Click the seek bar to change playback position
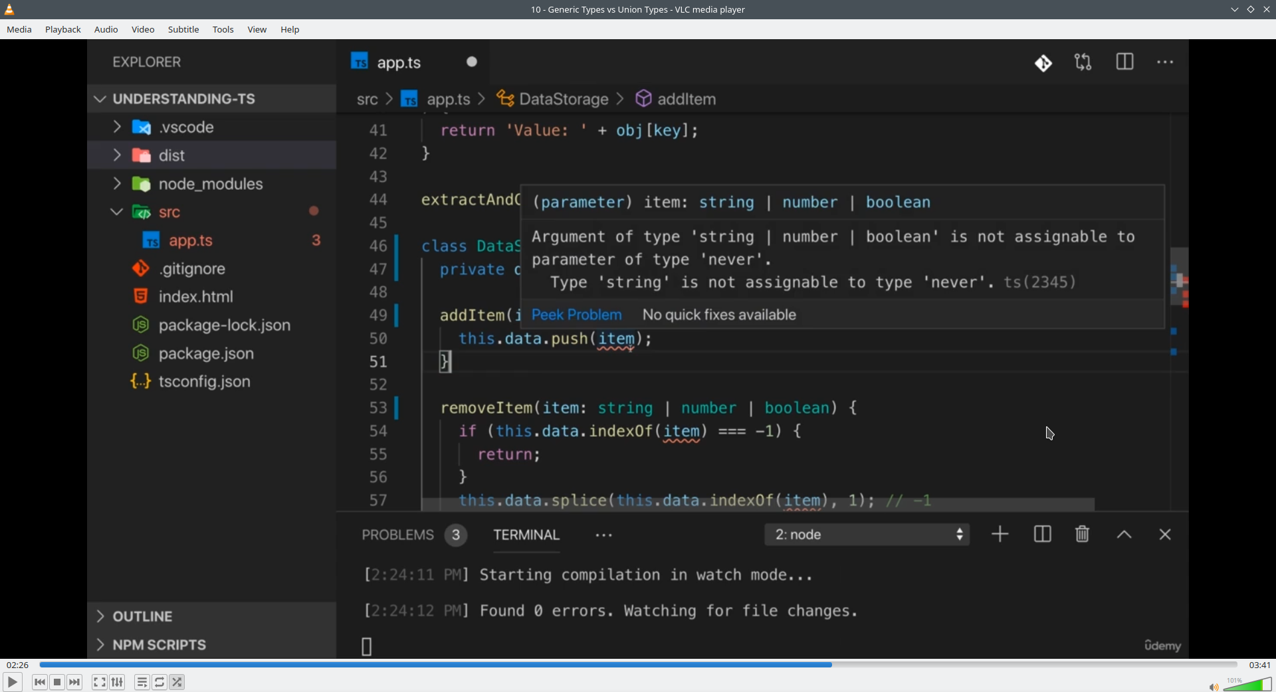1276x692 pixels. [x=638, y=665]
